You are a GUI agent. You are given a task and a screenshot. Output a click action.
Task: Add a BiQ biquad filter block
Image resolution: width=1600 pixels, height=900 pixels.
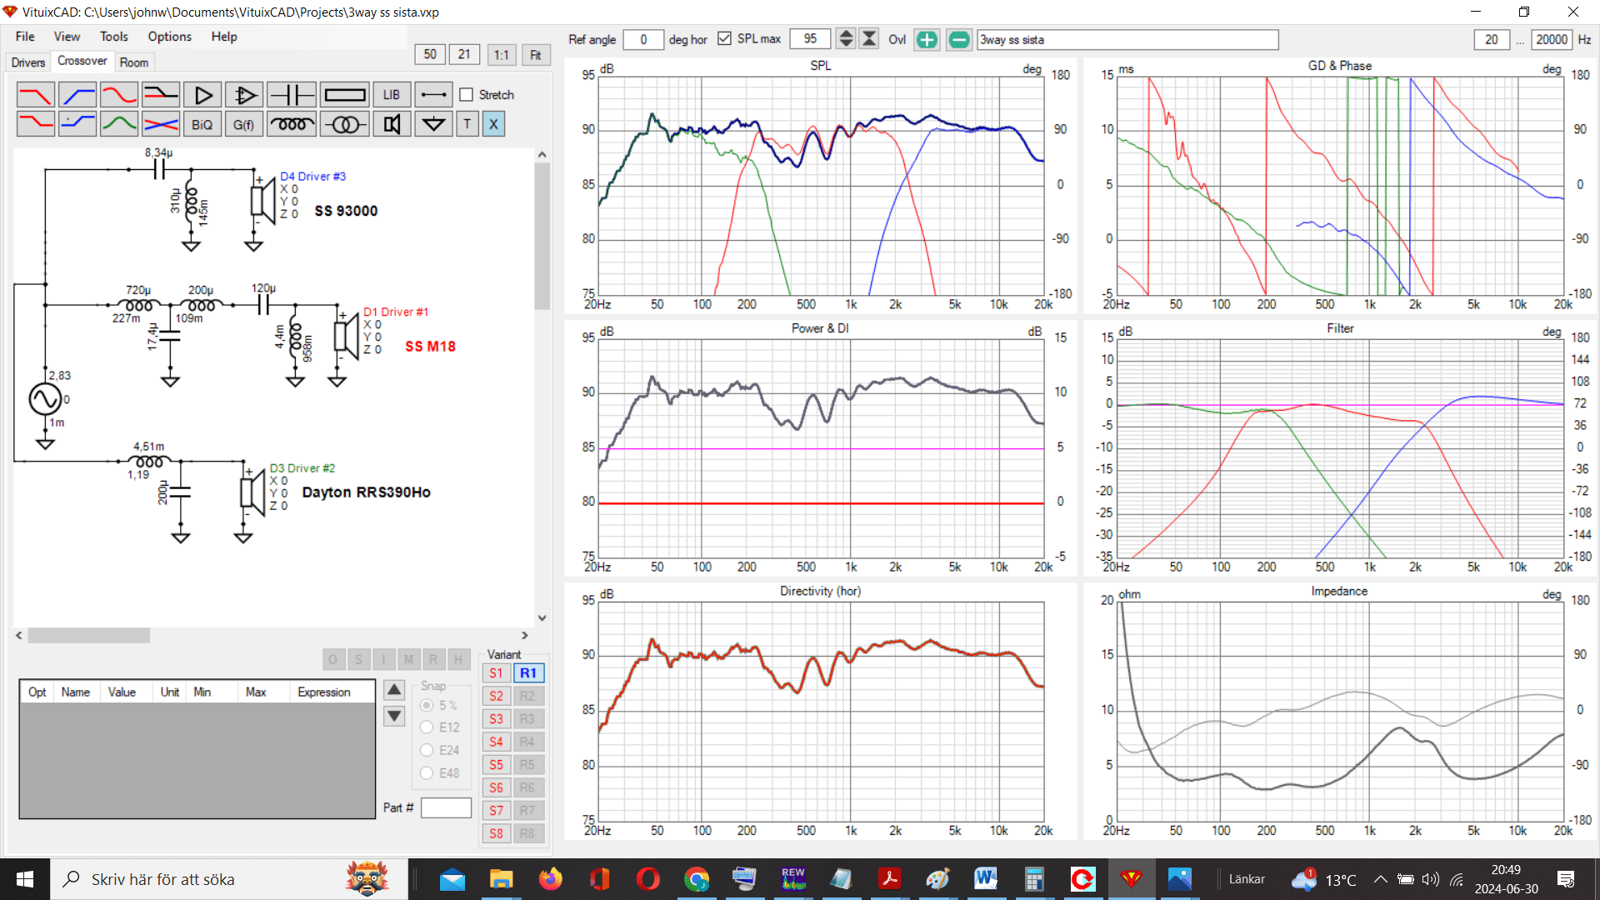pyautogui.click(x=202, y=124)
